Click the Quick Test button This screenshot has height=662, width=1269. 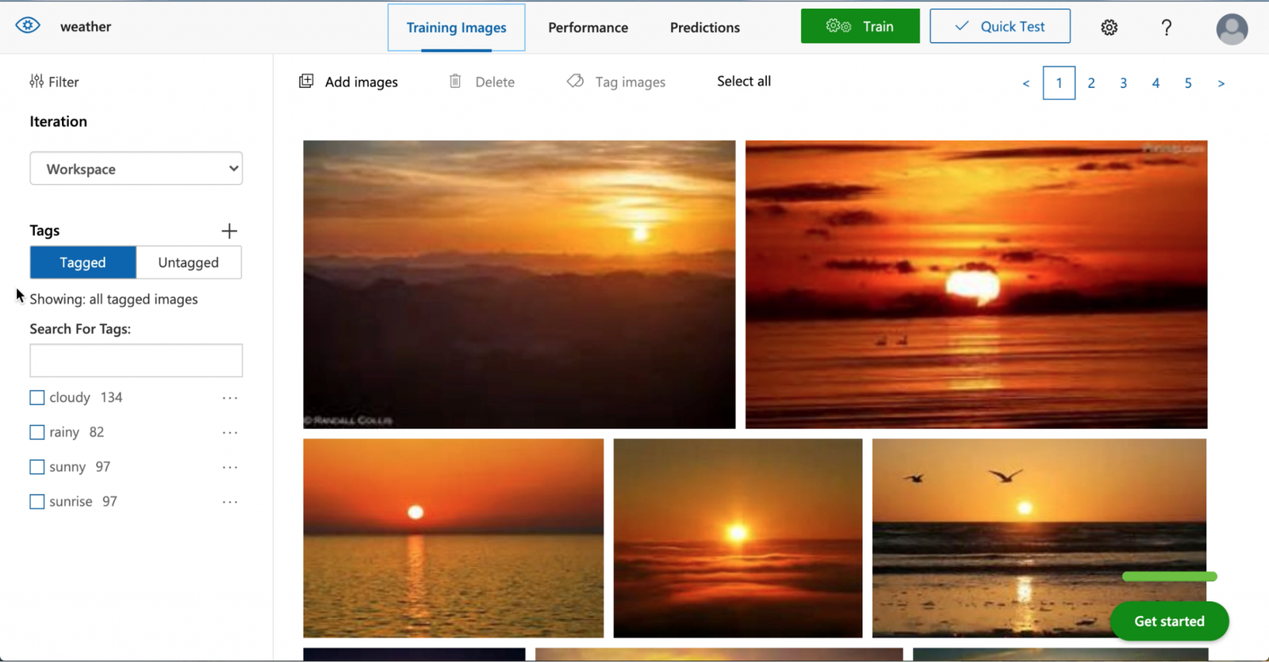[1000, 26]
